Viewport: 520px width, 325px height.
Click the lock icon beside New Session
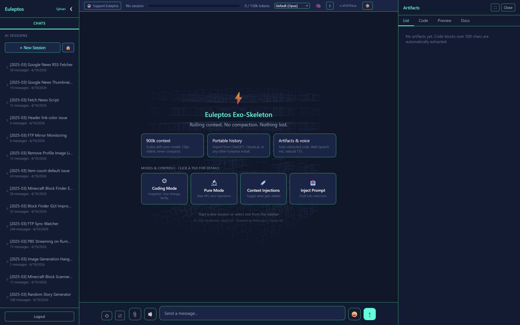tap(68, 47)
